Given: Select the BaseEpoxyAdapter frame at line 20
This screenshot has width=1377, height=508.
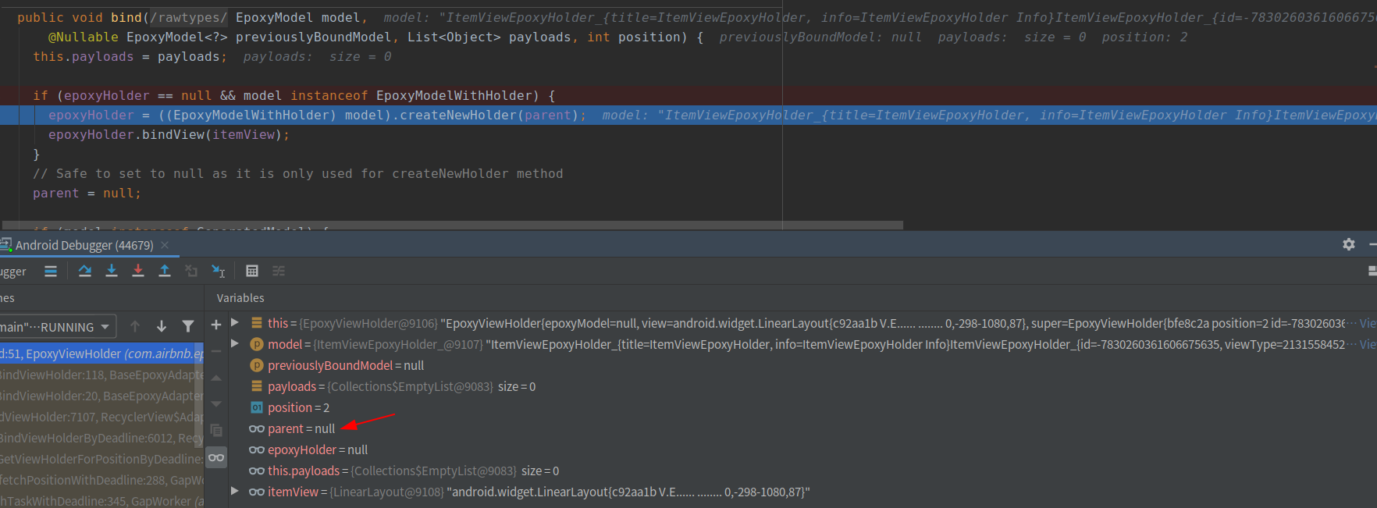Looking at the screenshot, I should pos(101,396).
